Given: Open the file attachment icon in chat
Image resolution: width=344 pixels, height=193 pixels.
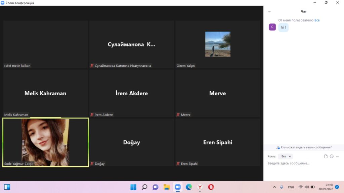Looking at the screenshot, I should pos(326,156).
